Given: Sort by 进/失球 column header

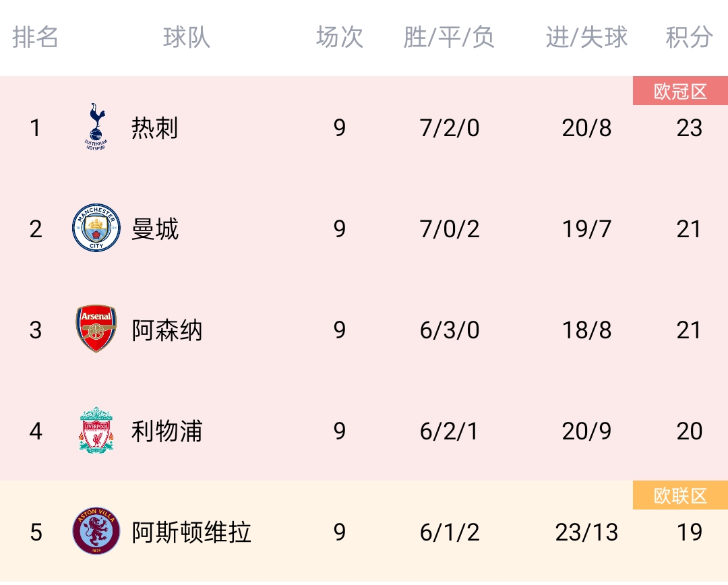Looking at the screenshot, I should (586, 37).
